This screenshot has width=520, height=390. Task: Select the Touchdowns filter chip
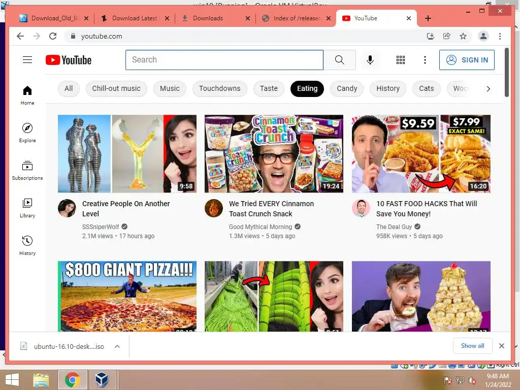click(x=219, y=88)
